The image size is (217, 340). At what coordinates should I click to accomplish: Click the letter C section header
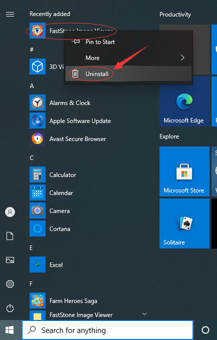tap(31, 158)
